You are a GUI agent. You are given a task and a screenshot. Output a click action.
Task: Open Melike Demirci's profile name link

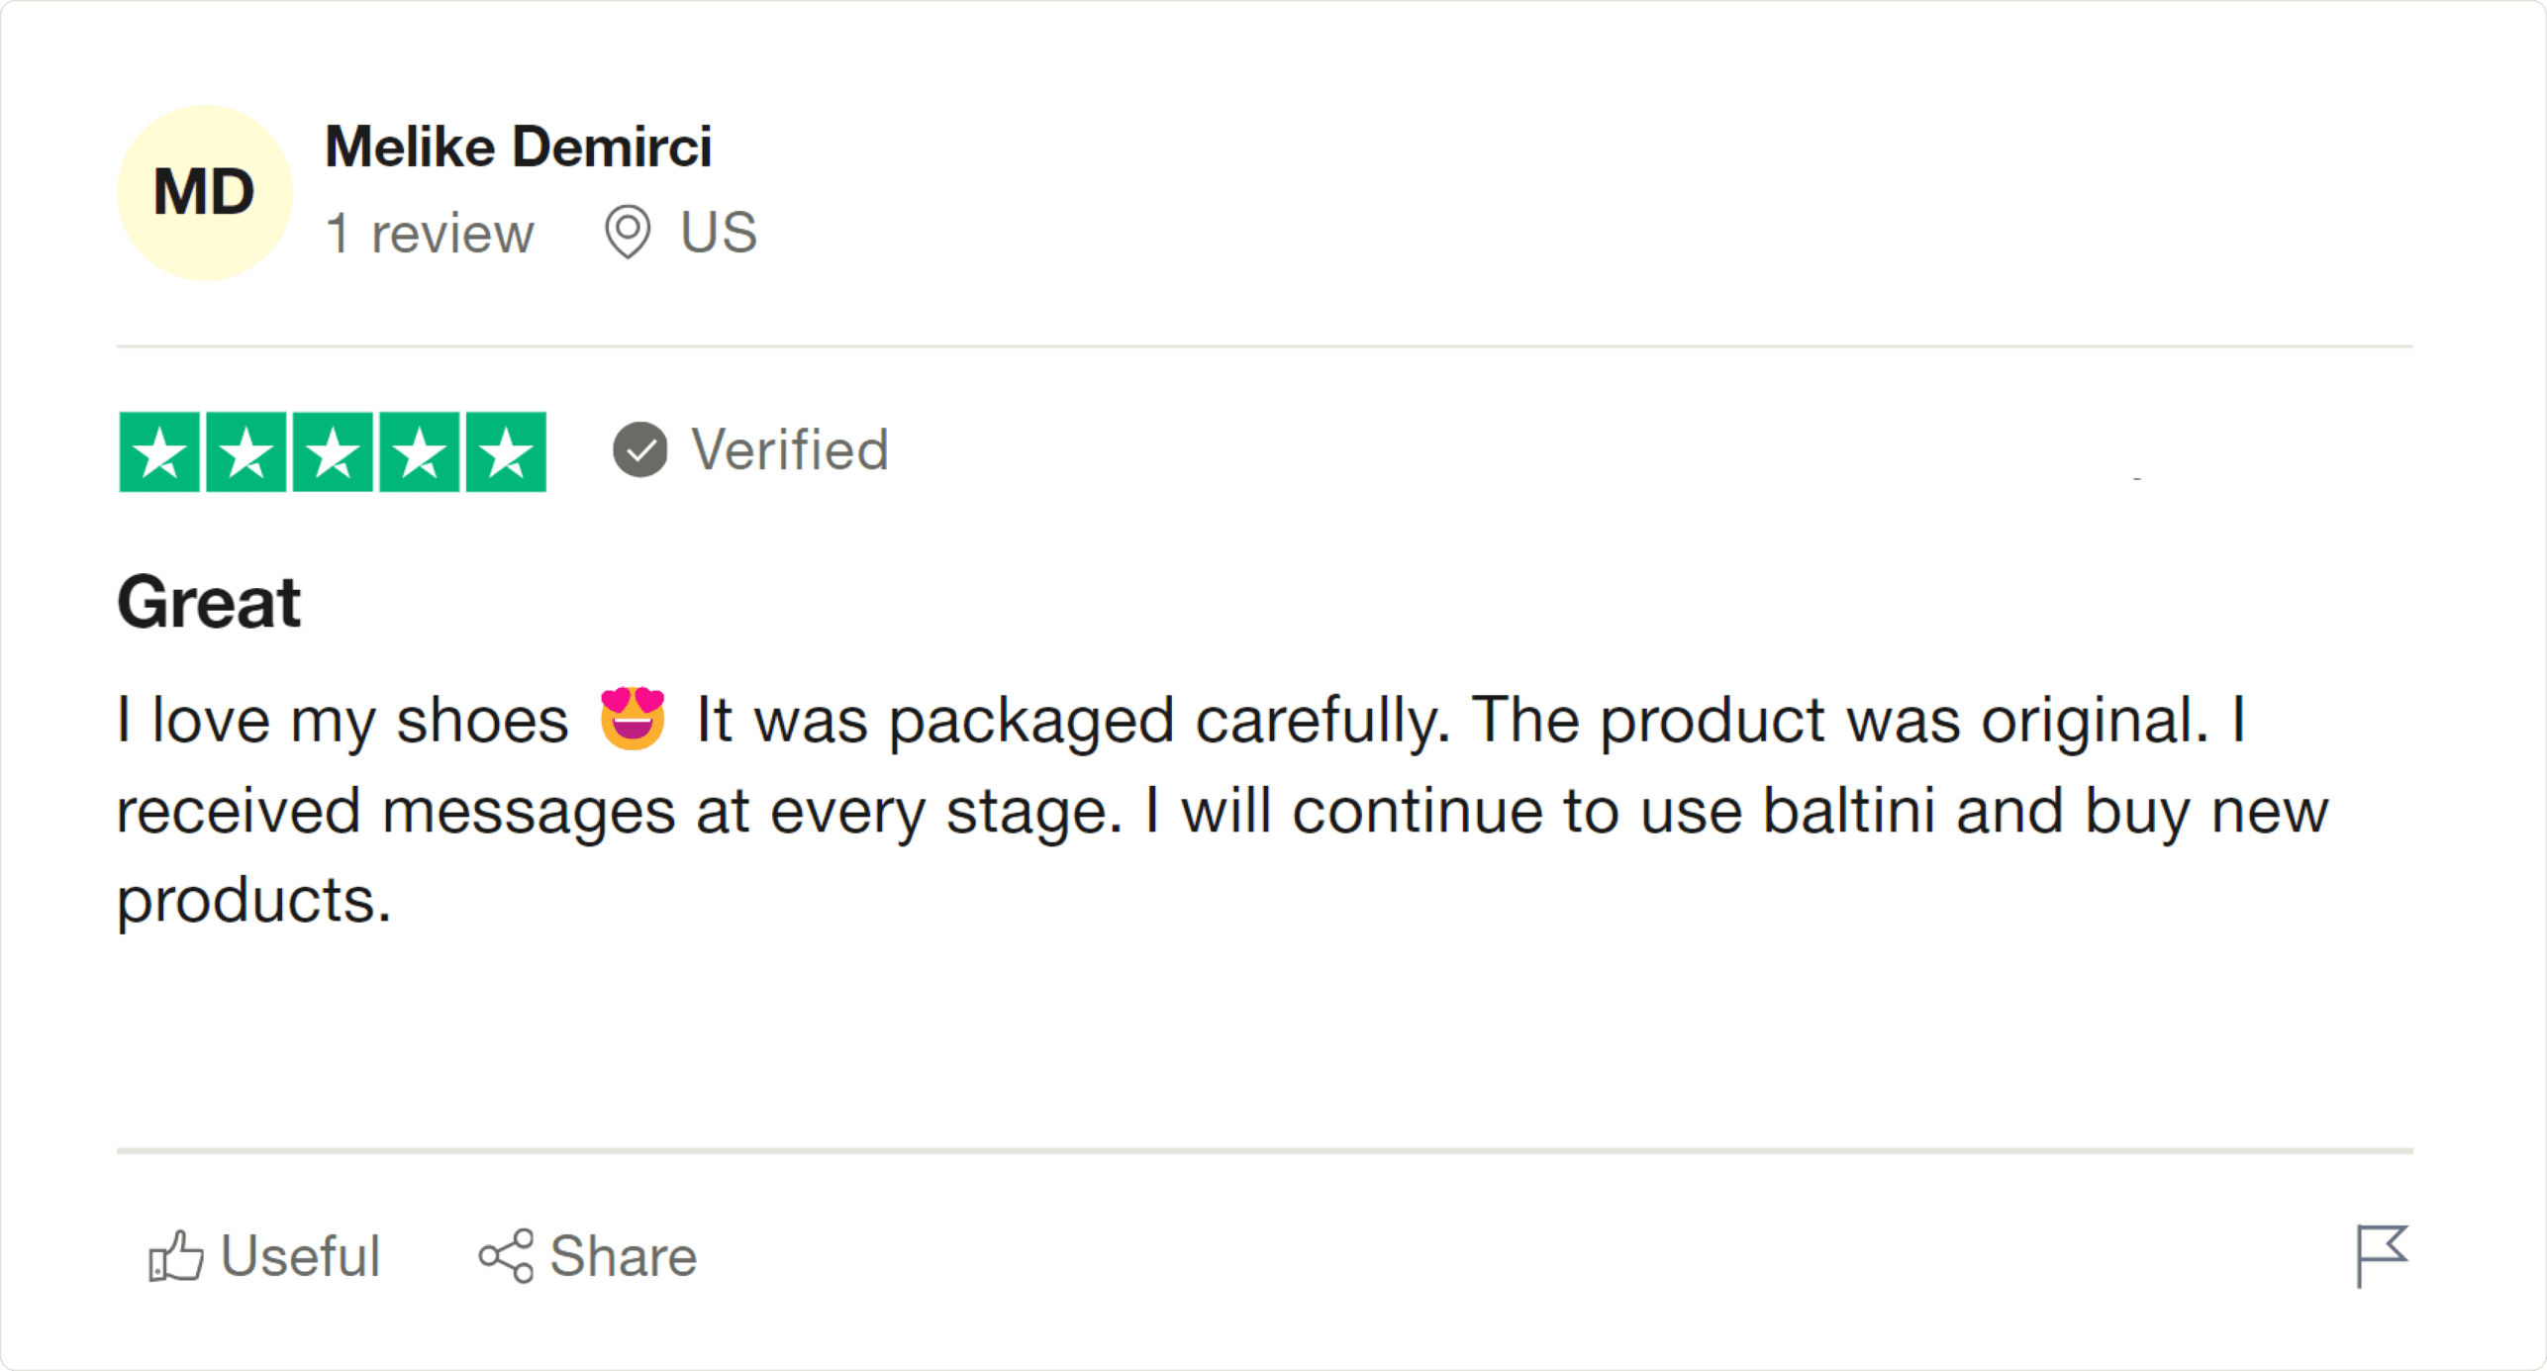click(x=518, y=147)
